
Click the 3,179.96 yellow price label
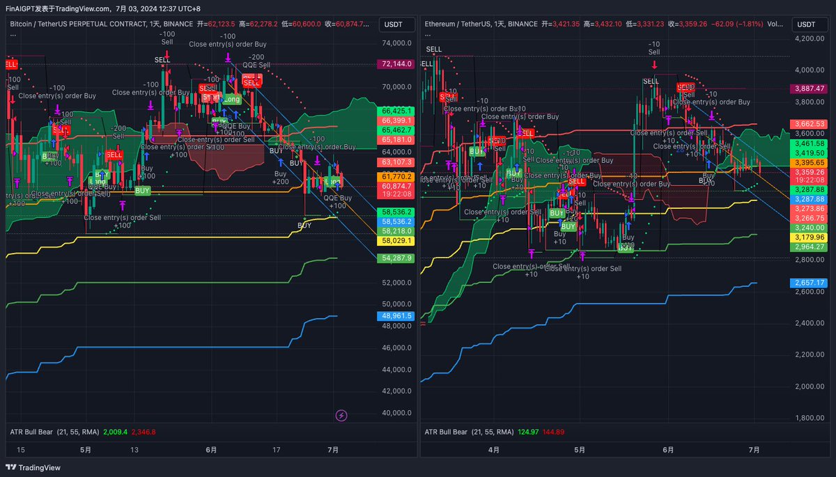[x=808, y=237]
